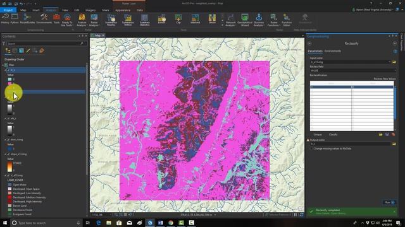Browse for input raster folder icon
This screenshot has width=405, height=227.
(x=394, y=62)
